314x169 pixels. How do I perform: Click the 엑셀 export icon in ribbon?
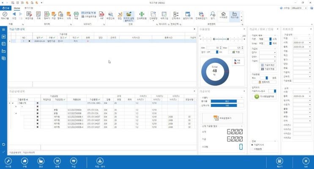pos(76,15)
